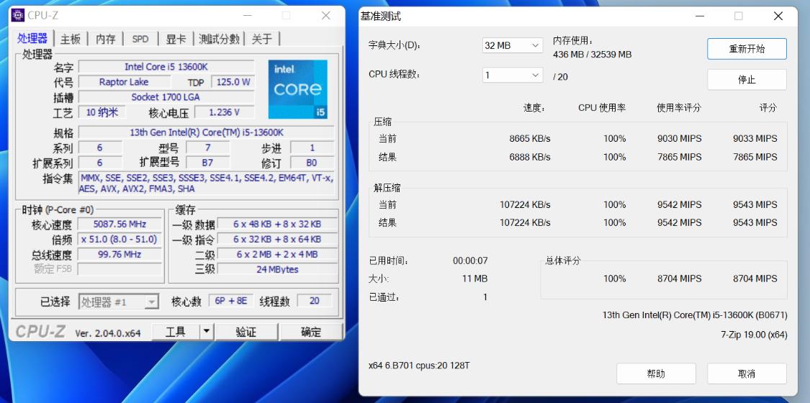
Task: Click the disabled 额定 FSB field
Action: (120, 269)
